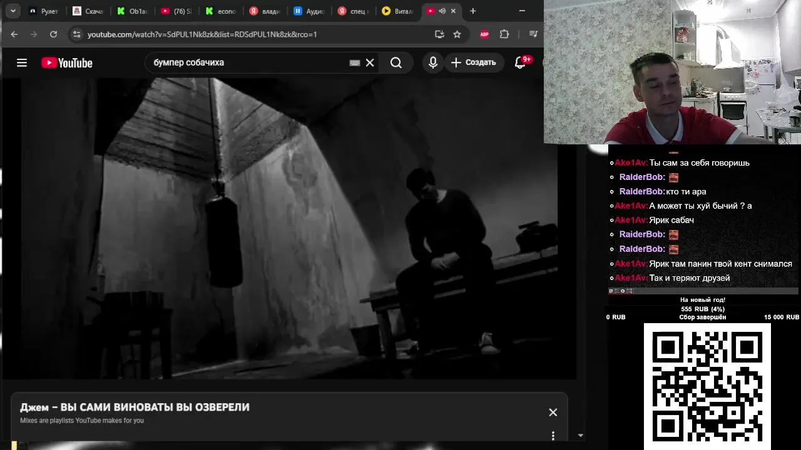
Task: Click chat message 'Так и теряют друзей'
Action: tap(690, 277)
